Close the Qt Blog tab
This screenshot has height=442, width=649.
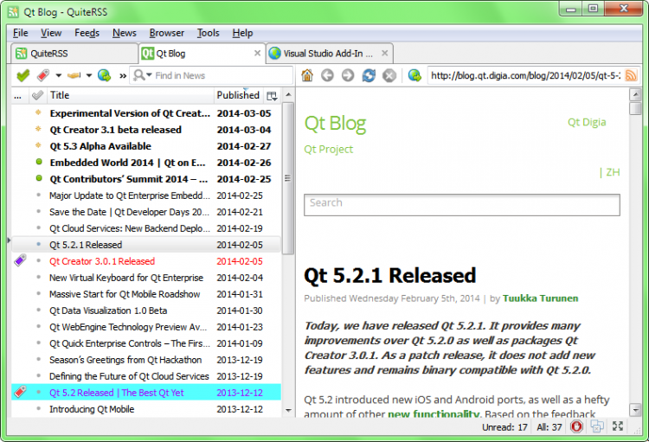[x=258, y=53]
